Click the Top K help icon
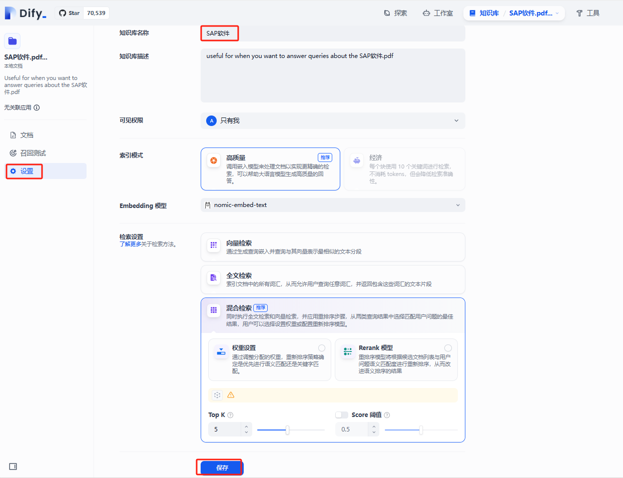Viewport: 623px width, 478px height. click(230, 415)
